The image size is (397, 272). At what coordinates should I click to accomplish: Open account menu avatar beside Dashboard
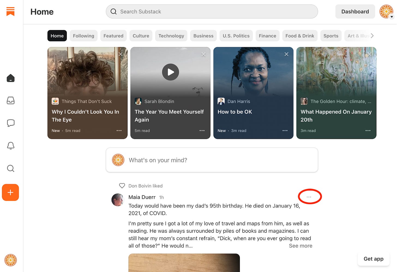(386, 11)
